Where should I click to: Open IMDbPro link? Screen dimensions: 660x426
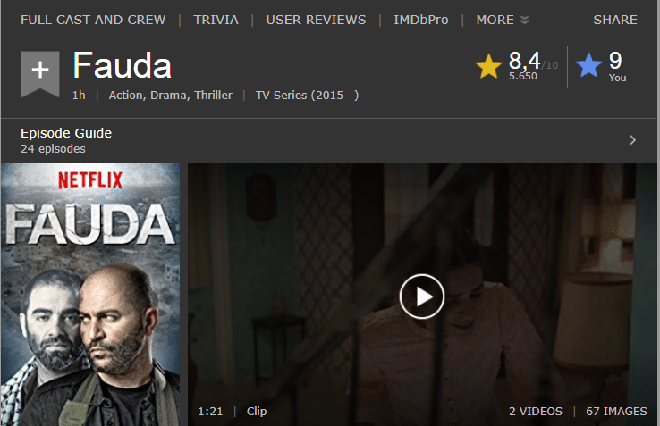pos(421,20)
